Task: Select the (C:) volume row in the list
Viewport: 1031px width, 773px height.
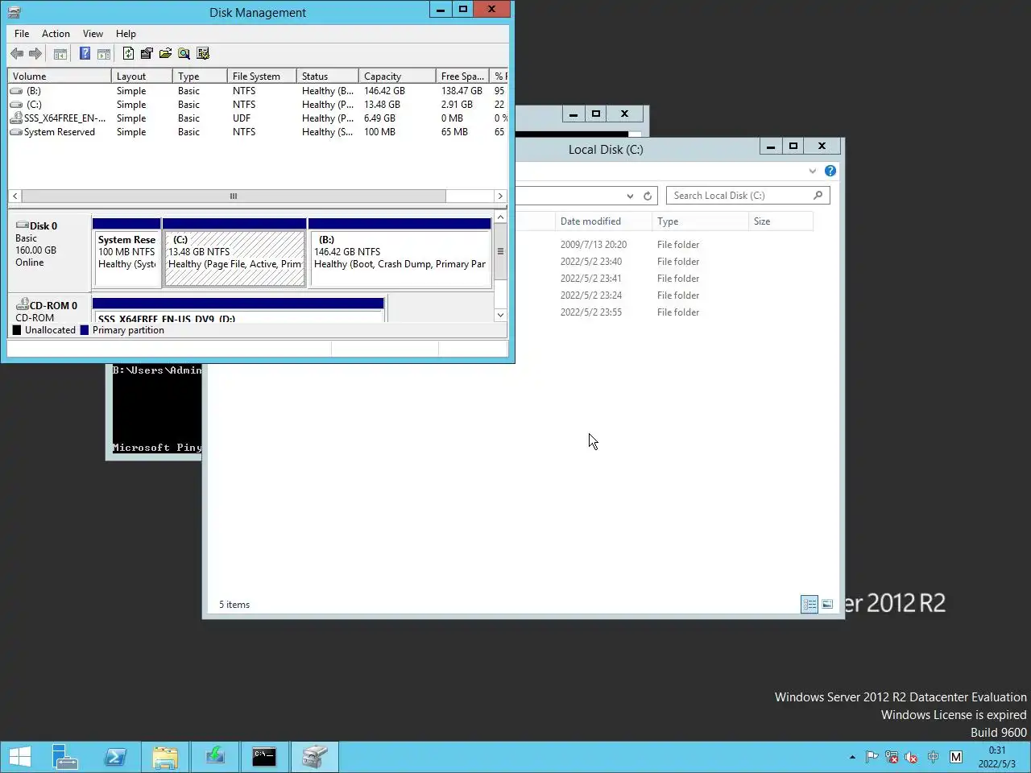Action: 258,105
